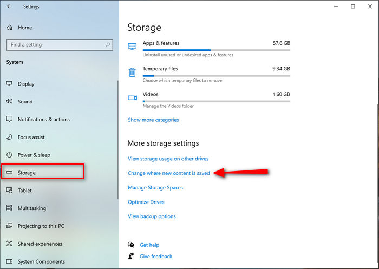
Task: Click the Shared experiences icon
Action: tap(9, 244)
